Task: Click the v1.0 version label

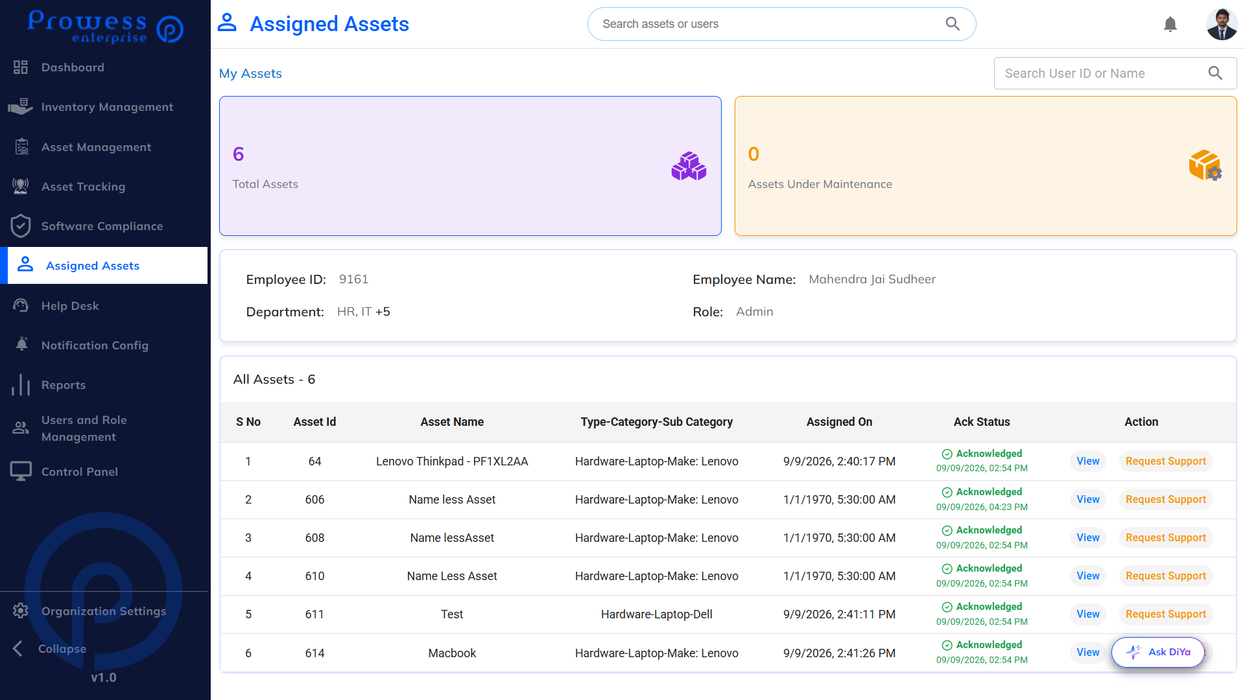Action: point(104,677)
